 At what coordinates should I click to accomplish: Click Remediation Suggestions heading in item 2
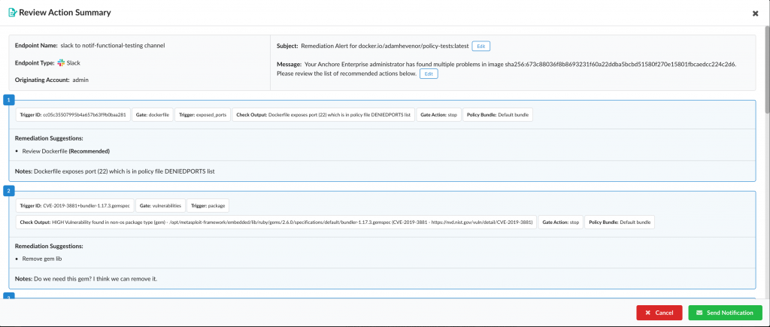tap(49, 246)
